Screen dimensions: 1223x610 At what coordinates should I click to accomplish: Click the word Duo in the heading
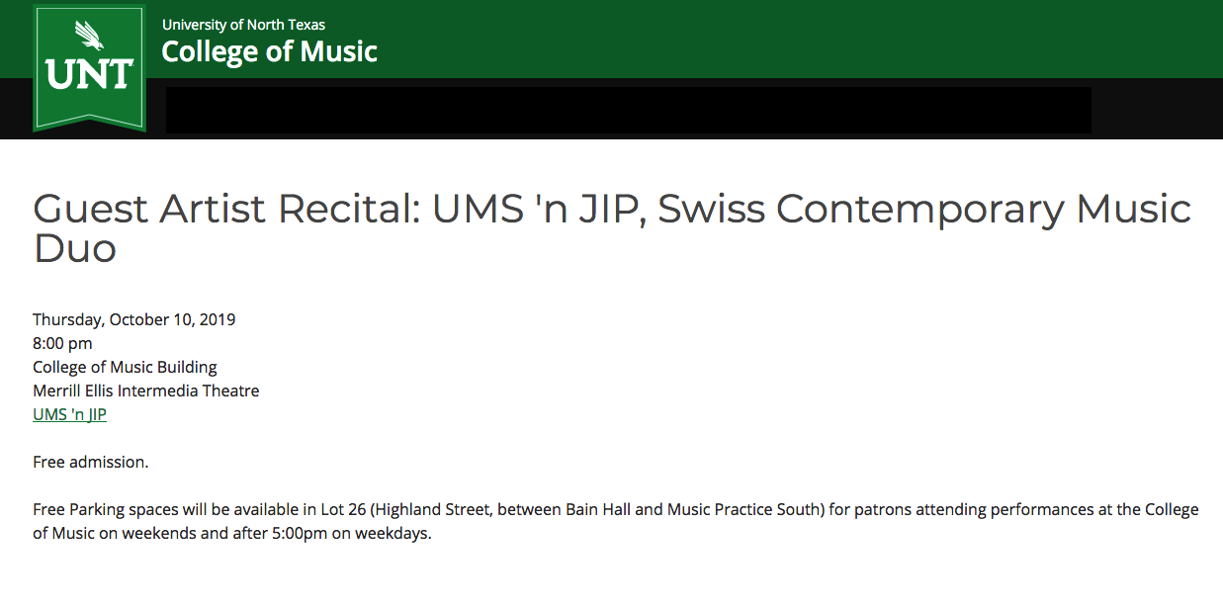tap(75, 249)
